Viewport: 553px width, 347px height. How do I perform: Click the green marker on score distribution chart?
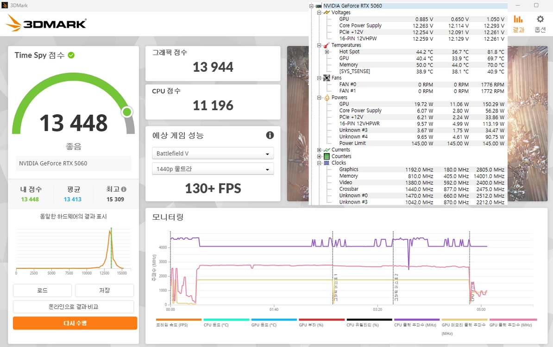pyautogui.click(x=111, y=248)
